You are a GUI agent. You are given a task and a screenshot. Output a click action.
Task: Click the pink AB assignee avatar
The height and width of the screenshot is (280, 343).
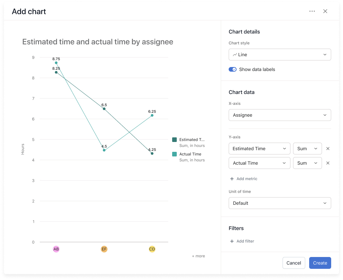[x=56, y=249]
